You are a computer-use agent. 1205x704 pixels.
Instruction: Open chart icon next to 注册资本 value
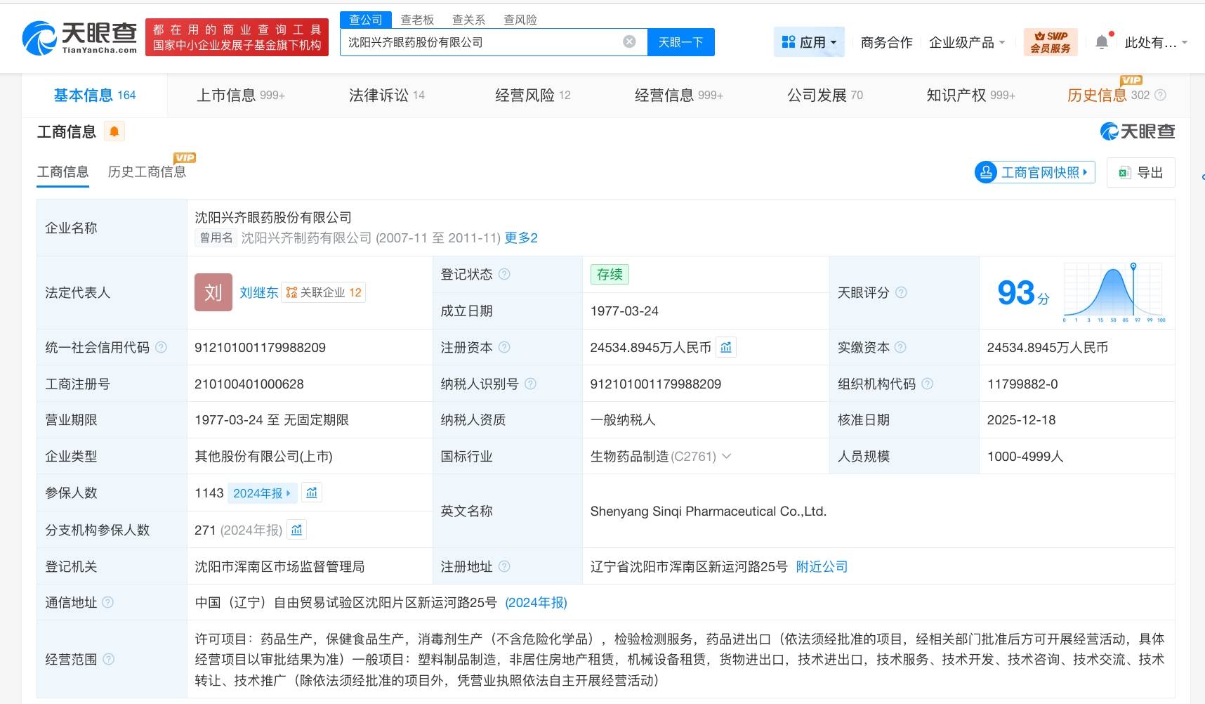click(x=726, y=347)
